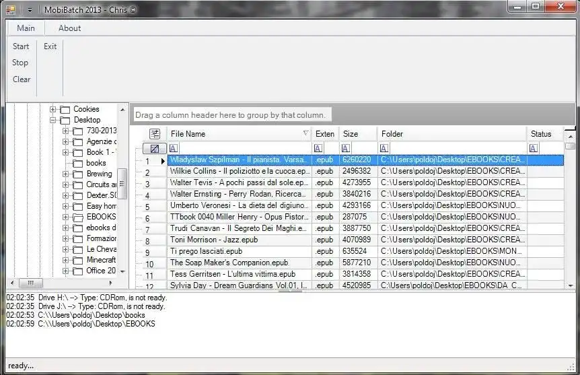Click the tree horizontal scrollbar thumb

(31, 283)
